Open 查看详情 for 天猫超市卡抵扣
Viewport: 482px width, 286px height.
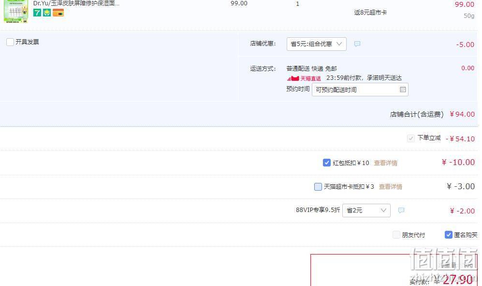click(391, 187)
